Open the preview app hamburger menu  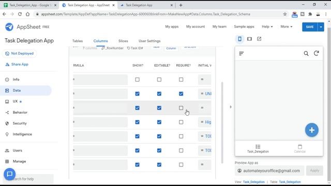242,54
